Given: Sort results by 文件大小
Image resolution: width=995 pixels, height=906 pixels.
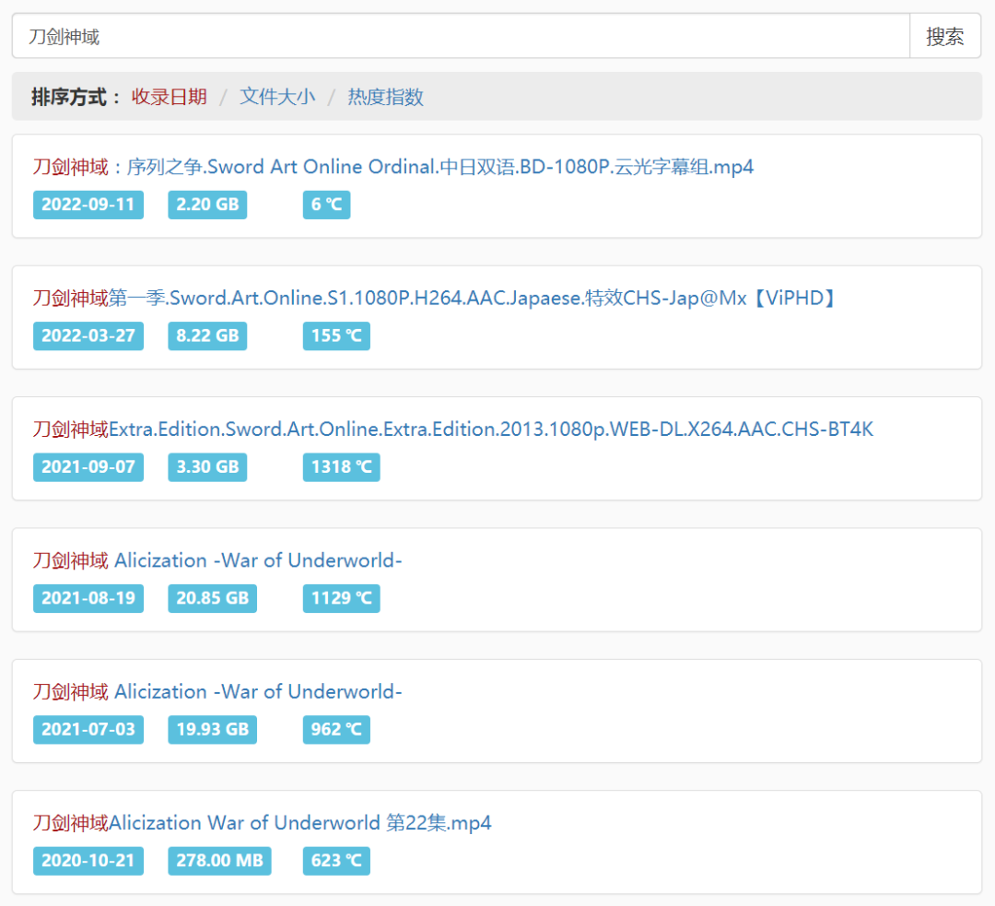Looking at the screenshot, I should tap(277, 97).
